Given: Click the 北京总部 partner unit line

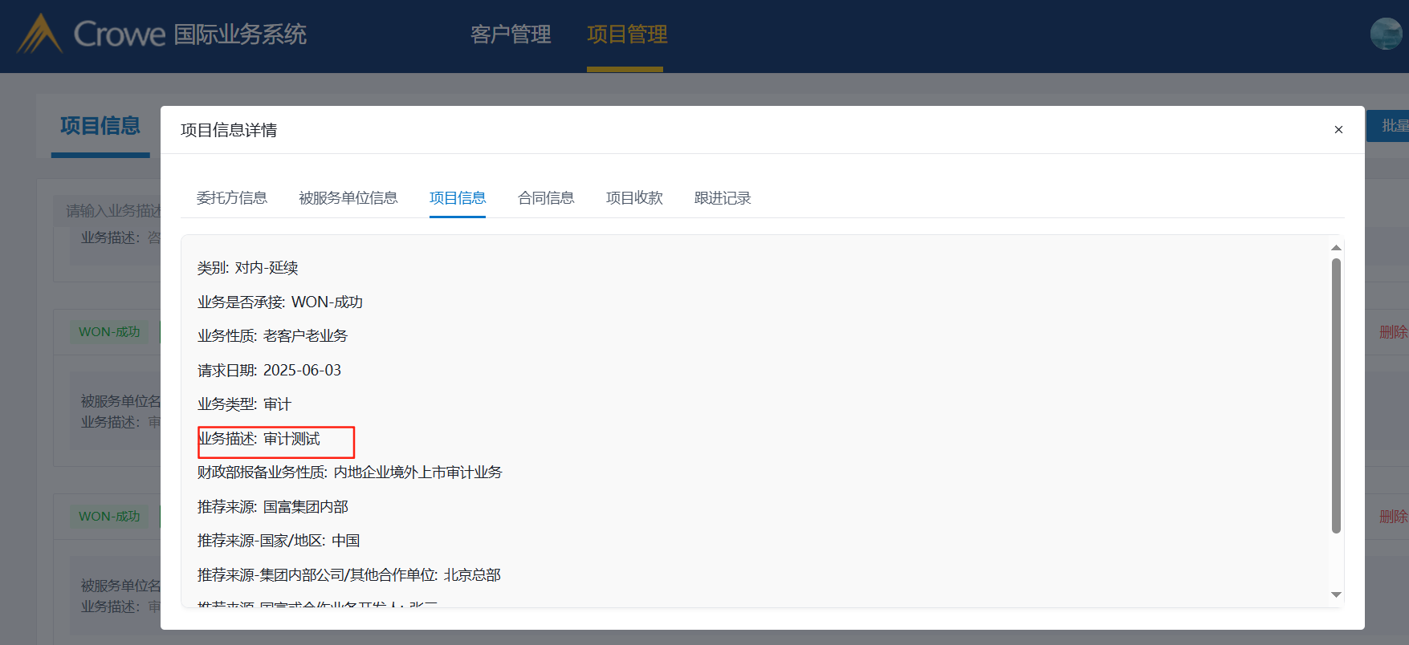Looking at the screenshot, I should 349,575.
